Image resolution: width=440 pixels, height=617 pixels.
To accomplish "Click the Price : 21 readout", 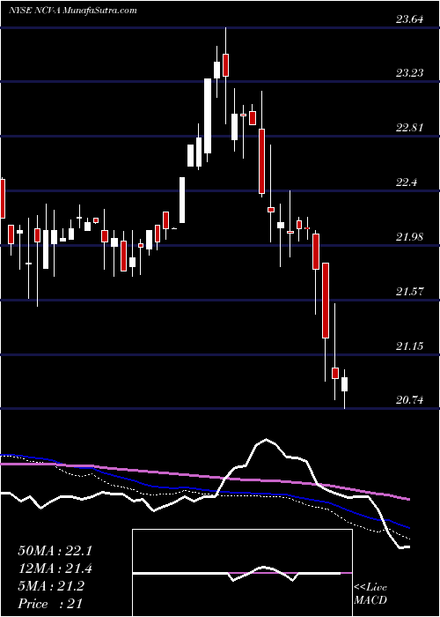I will (50, 604).
